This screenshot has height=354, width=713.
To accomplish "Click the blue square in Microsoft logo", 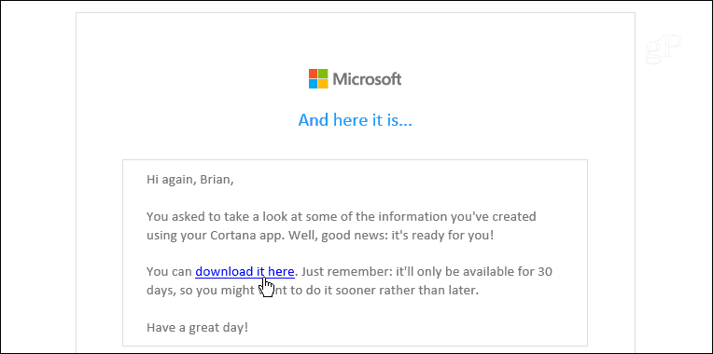I will coord(314,84).
